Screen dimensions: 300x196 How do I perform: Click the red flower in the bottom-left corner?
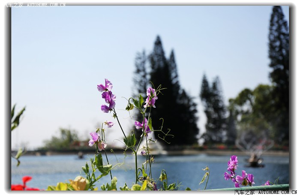pyautogui.click(x=24, y=184)
